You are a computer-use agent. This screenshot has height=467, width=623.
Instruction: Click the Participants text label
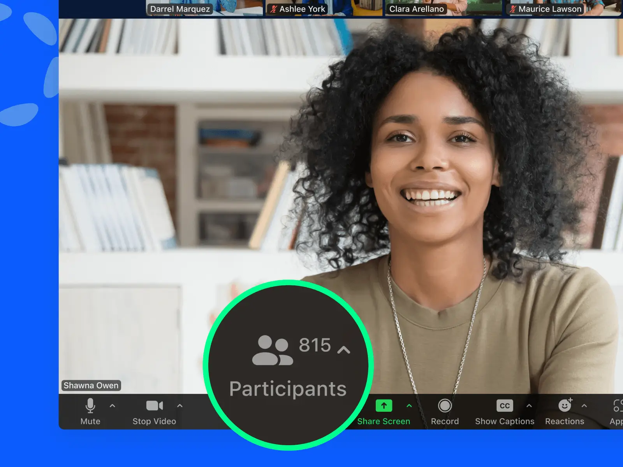point(288,389)
